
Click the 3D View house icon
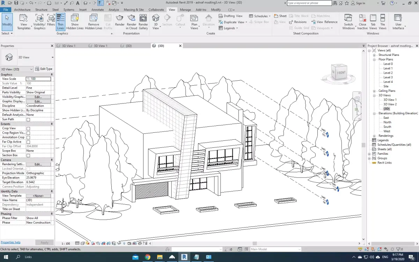click(156, 18)
